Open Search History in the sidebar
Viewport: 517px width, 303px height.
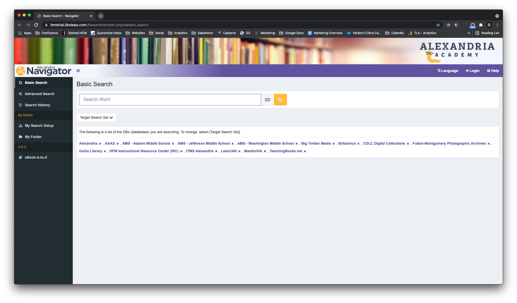[44, 105]
